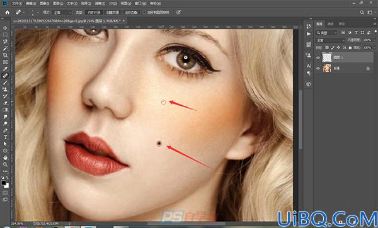Open the tool preset picker arrow

[24, 13]
